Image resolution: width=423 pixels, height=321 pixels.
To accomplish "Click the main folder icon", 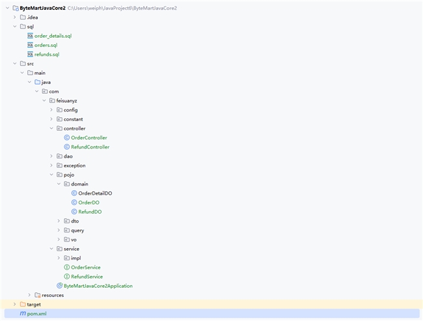I will click(30, 73).
